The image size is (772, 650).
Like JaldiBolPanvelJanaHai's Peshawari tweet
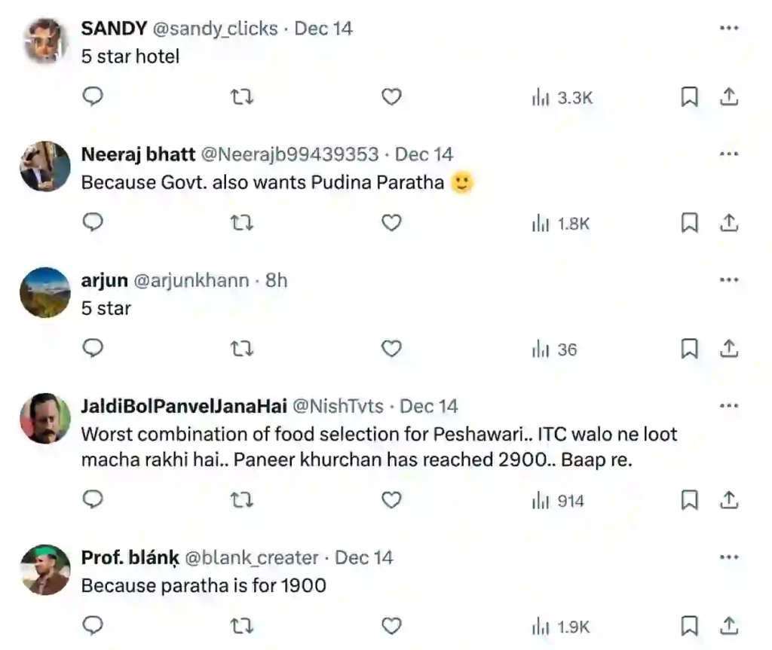(391, 500)
